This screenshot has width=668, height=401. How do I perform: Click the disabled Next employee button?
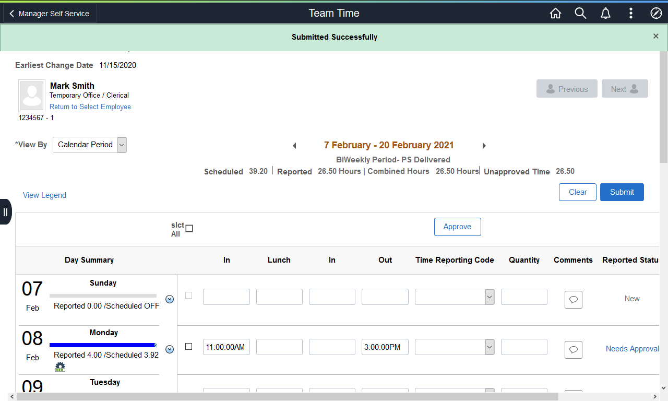click(x=625, y=89)
